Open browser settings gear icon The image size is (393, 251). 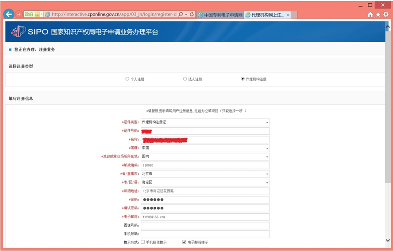386,15
